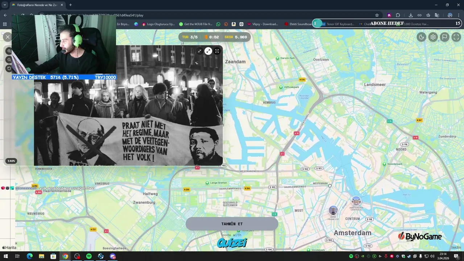
Task: Open Vlipsy - Download bookmark
Action: click(x=263, y=24)
